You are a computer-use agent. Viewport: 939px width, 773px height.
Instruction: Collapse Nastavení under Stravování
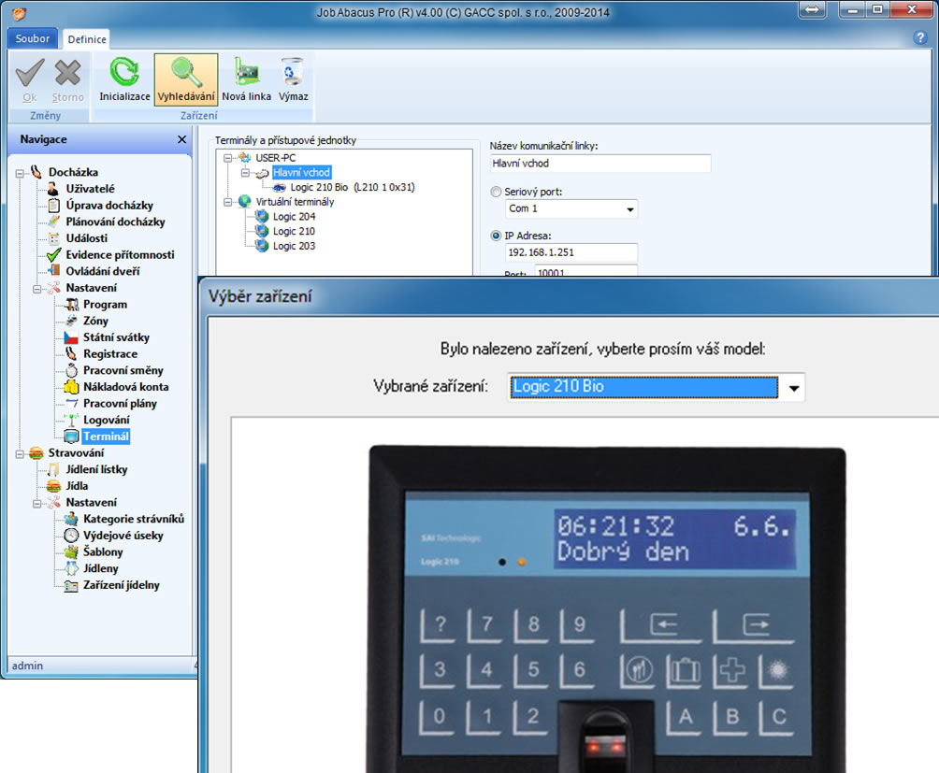tap(37, 504)
